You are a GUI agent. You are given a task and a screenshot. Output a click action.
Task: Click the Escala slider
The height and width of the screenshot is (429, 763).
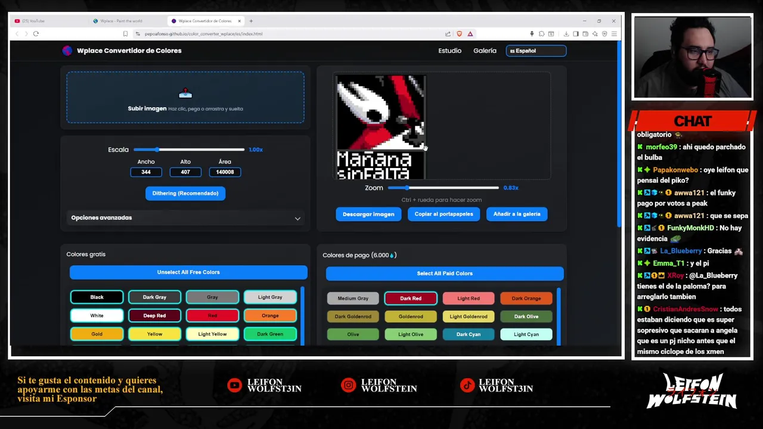[x=189, y=150]
